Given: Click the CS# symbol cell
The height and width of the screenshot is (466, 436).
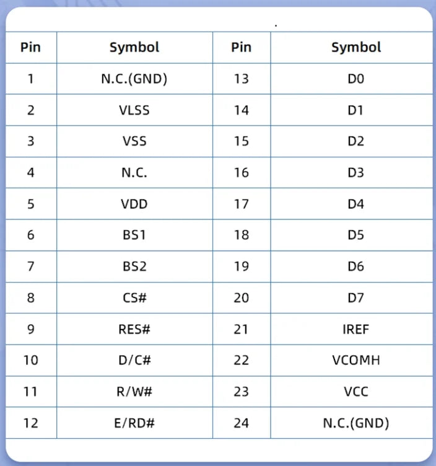Looking at the screenshot, I should tap(134, 298).
